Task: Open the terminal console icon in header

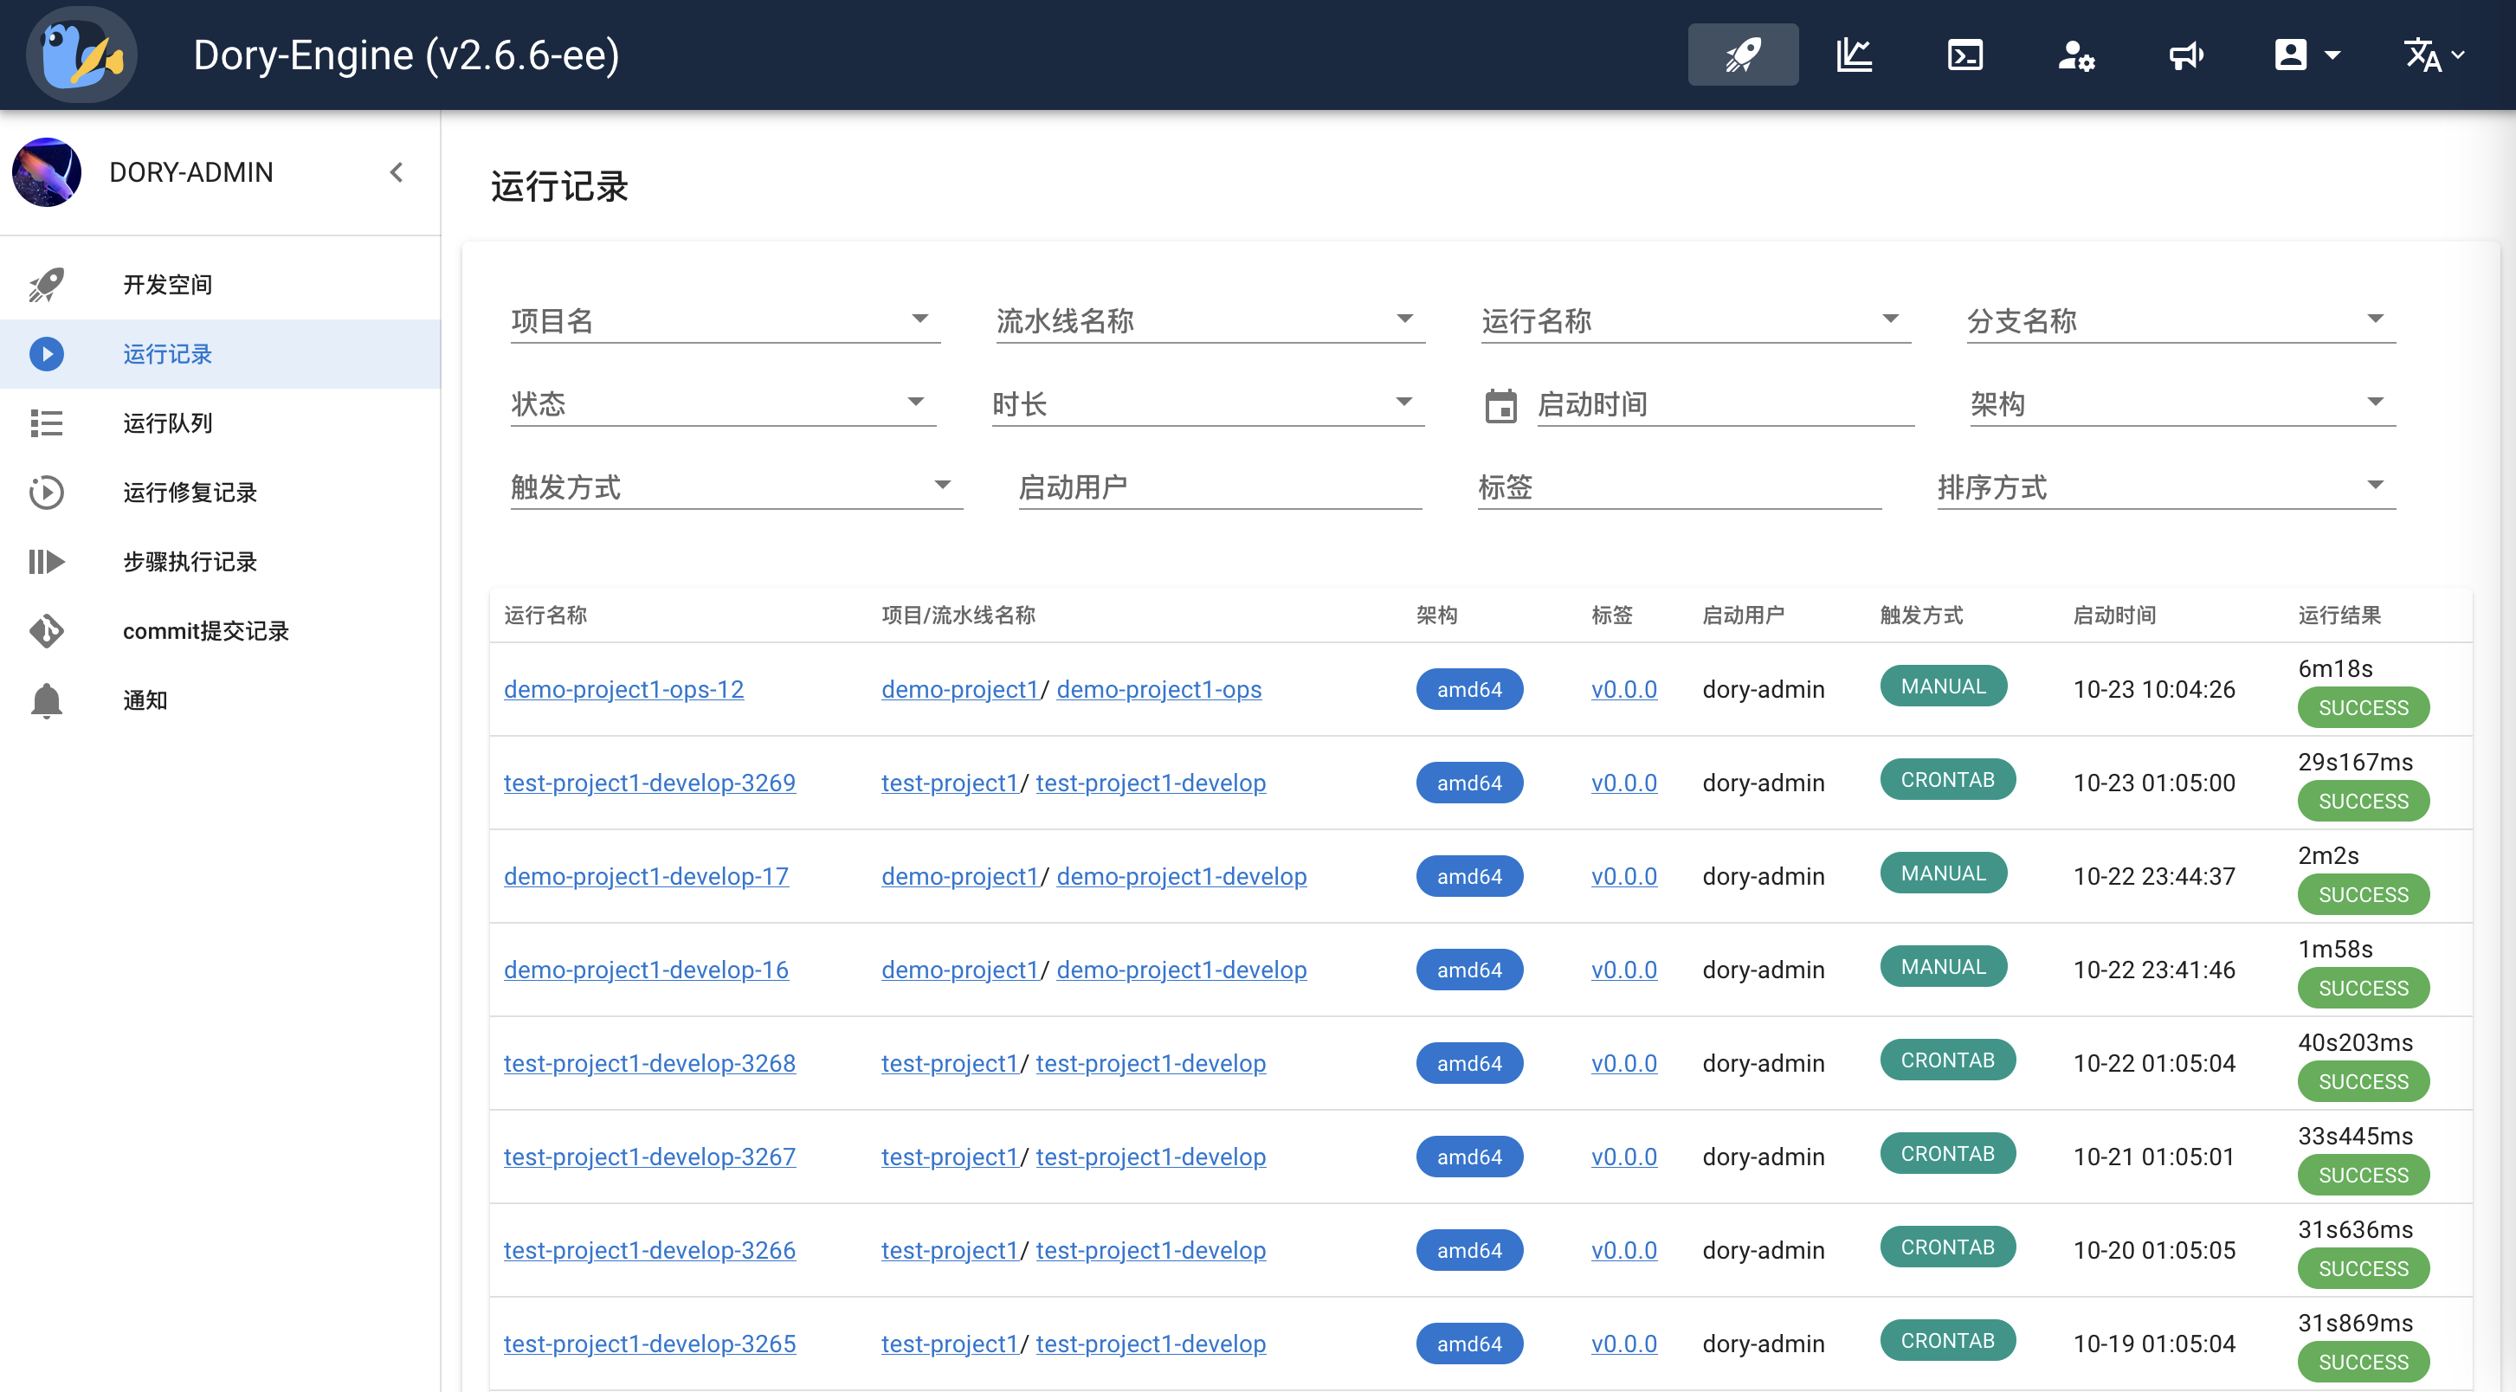Action: [1964, 55]
